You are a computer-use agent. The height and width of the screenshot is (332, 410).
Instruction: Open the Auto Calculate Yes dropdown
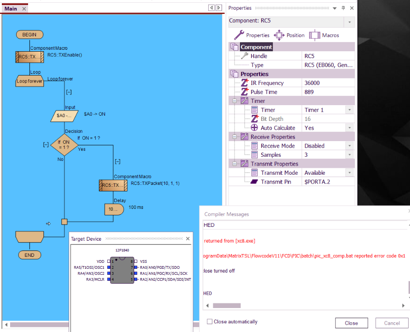click(x=350, y=128)
